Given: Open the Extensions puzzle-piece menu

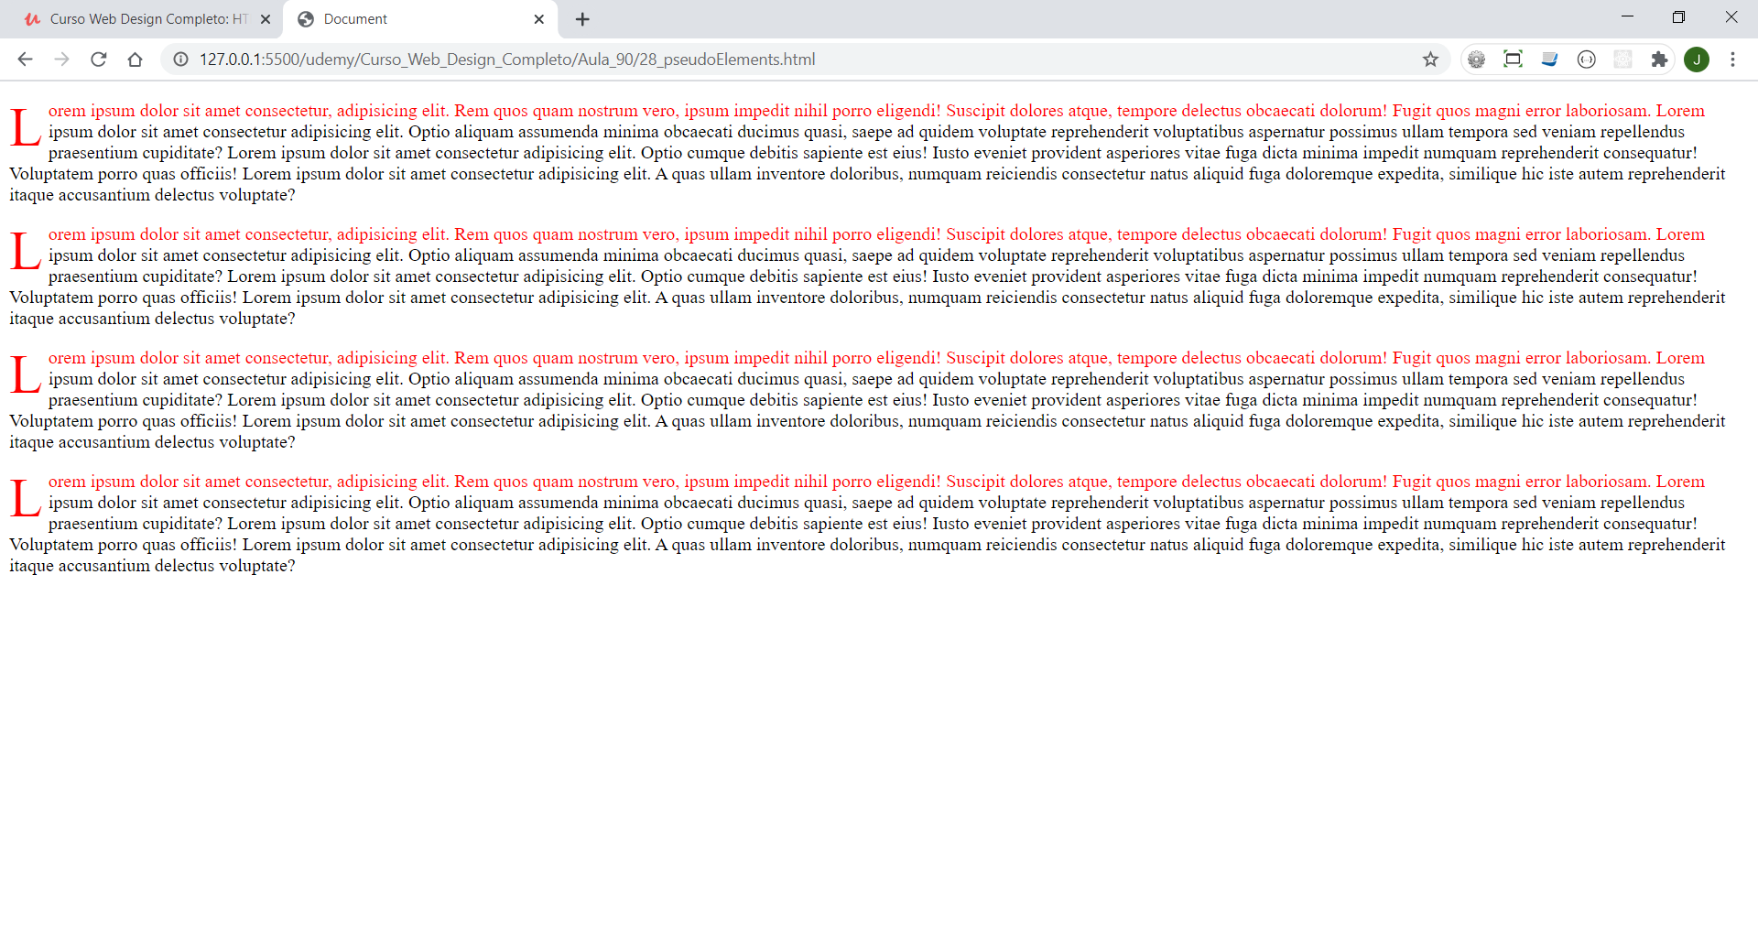Looking at the screenshot, I should tap(1659, 60).
